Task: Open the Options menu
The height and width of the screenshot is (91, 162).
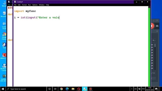Action: (x=35, y=5)
